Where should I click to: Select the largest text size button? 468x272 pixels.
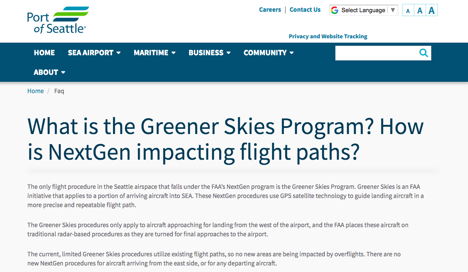[x=431, y=10]
